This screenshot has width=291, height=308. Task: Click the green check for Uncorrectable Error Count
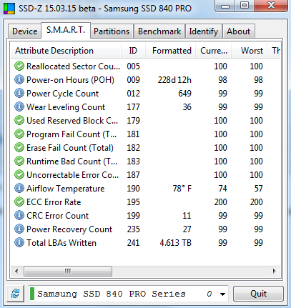(x=19, y=174)
